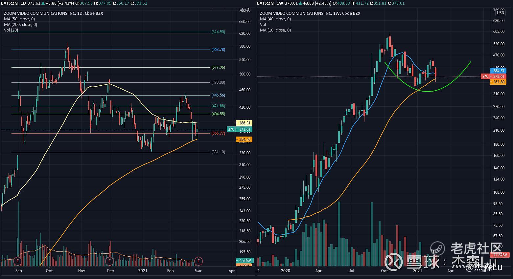Screen dimensions: 513x279
Task: Click the (404.55) Fibonacci level label
Action: pos(218,114)
